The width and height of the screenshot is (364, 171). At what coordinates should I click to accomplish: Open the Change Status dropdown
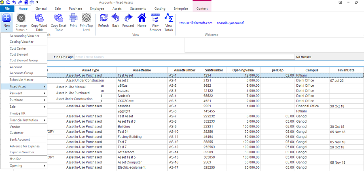21,22
